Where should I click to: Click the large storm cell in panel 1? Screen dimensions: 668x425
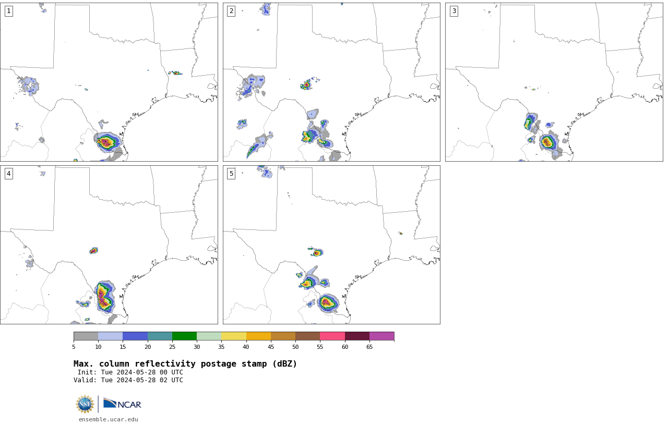(107, 142)
